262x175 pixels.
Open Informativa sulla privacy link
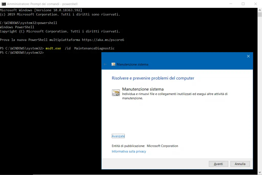click(129, 151)
